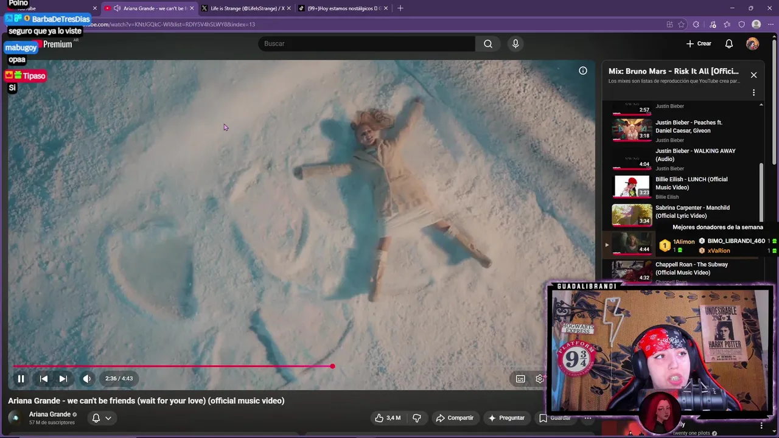Image resolution: width=779 pixels, height=438 pixels.
Task: Search by voice with the microphone
Action: coord(515,44)
